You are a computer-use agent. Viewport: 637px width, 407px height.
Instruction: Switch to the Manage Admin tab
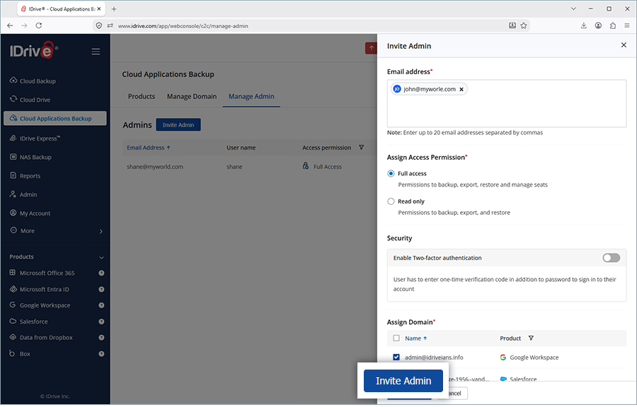251,96
